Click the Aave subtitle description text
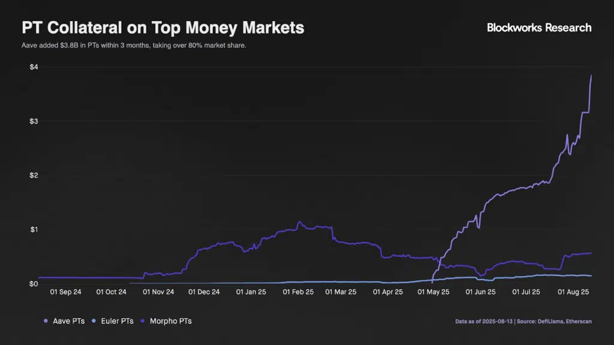 tap(134, 45)
